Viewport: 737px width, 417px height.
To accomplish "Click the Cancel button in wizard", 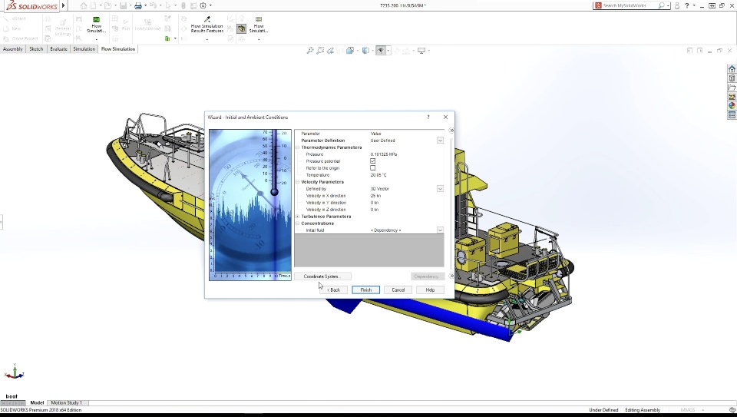I will 398,290.
